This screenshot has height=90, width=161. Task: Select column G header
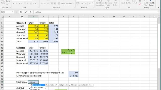coord(53,16)
